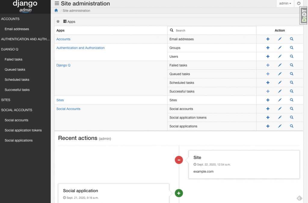Click the home breadcrumb icon
The width and height of the screenshot is (308, 203).
point(56,11)
